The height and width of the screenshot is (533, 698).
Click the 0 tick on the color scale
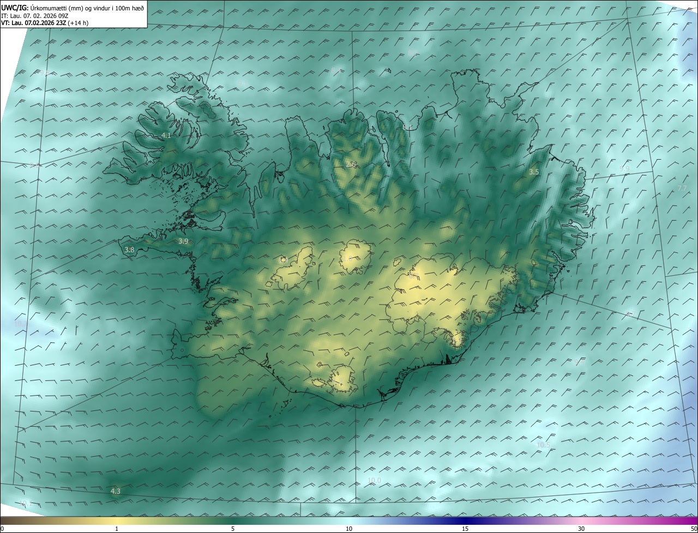click(2, 529)
